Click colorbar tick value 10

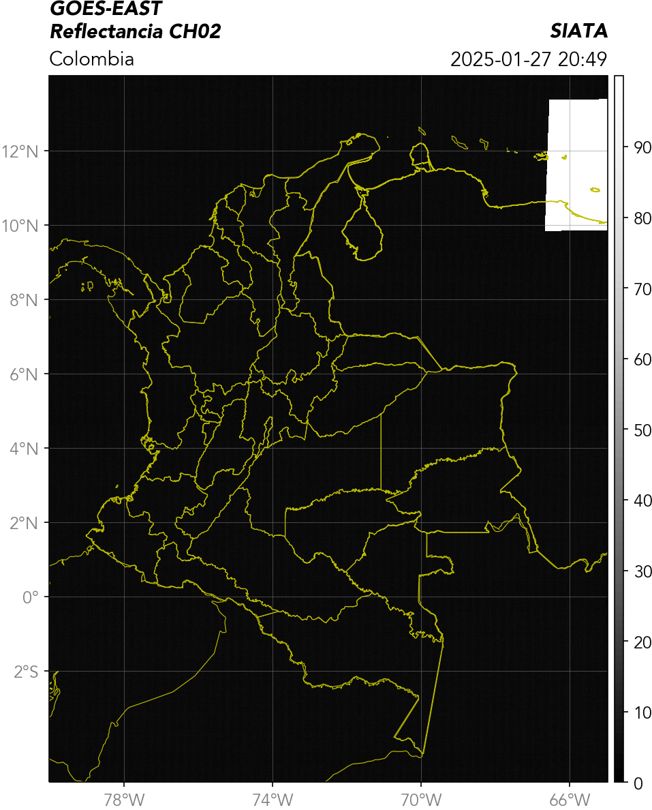point(642,713)
